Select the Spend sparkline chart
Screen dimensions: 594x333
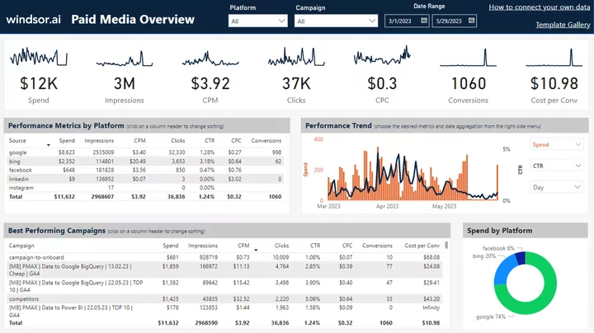click(x=39, y=57)
